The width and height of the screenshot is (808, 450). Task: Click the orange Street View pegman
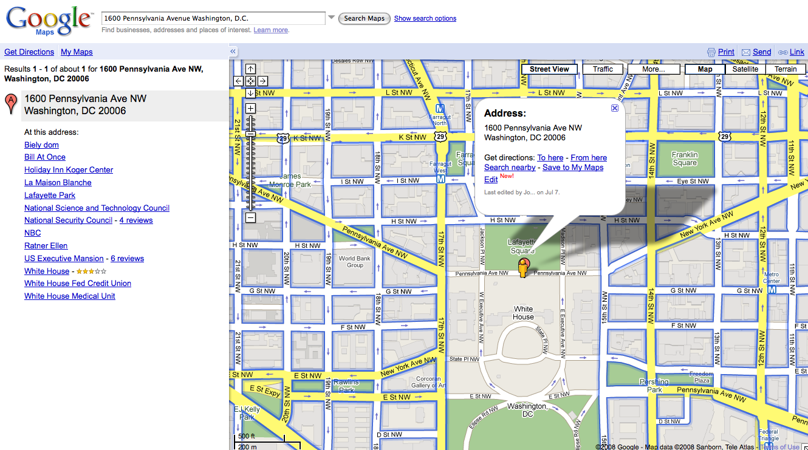(522, 267)
